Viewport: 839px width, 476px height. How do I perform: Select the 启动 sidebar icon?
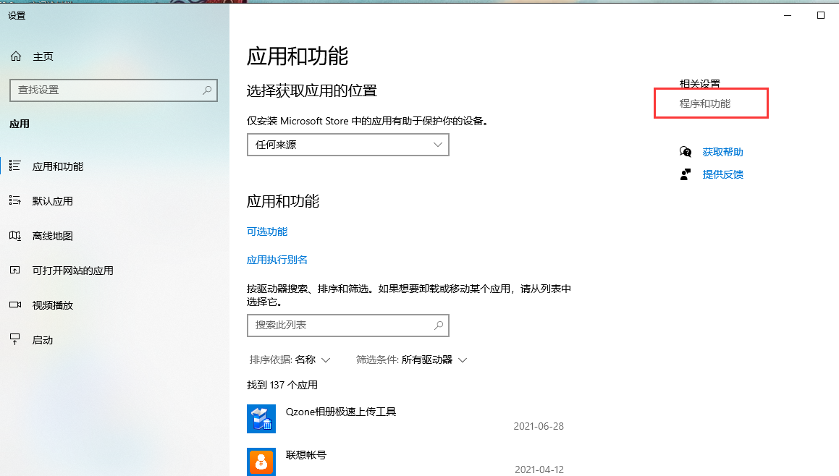[14, 339]
